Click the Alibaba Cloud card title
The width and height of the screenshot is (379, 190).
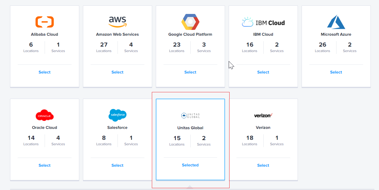pyautogui.click(x=45, y=34)
